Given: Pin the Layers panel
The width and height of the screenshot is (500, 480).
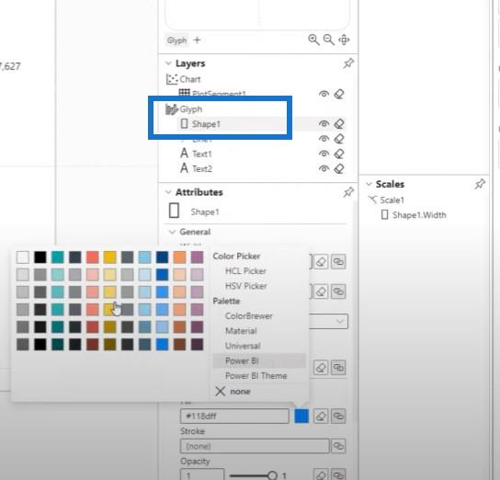Looking at the screenshot, I should 348,63.
